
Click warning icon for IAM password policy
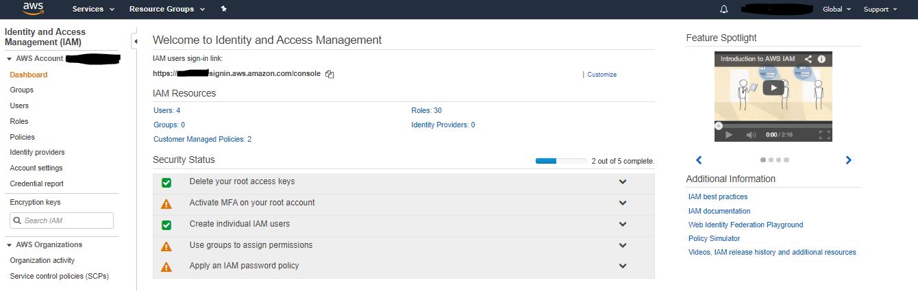point(166,266)
